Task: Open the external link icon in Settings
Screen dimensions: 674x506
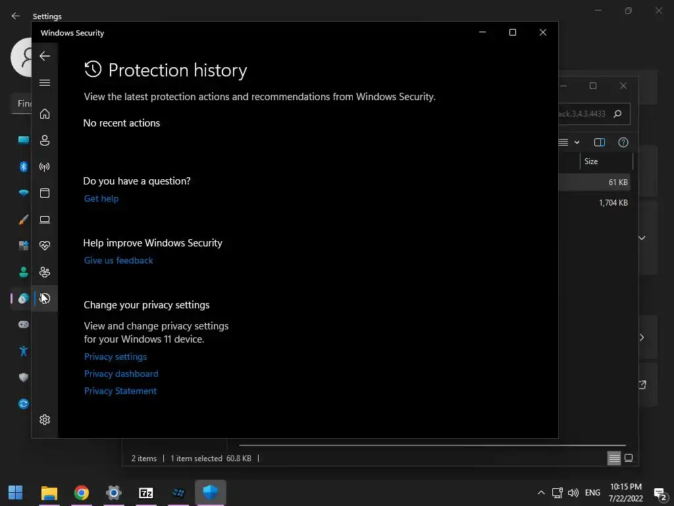Action: pos(642,385)
